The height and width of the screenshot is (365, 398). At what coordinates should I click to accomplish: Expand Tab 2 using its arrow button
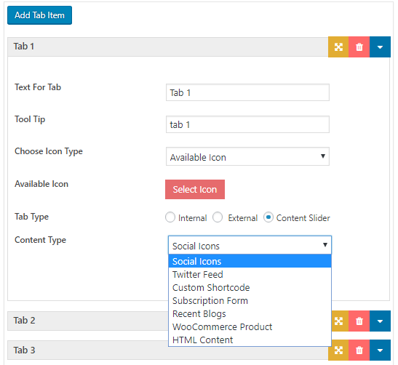click(x=380, y=321)
